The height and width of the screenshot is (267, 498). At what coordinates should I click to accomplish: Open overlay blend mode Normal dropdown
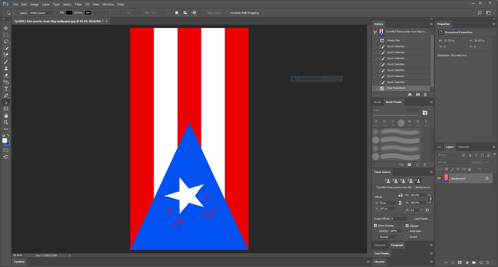point(388,237)
